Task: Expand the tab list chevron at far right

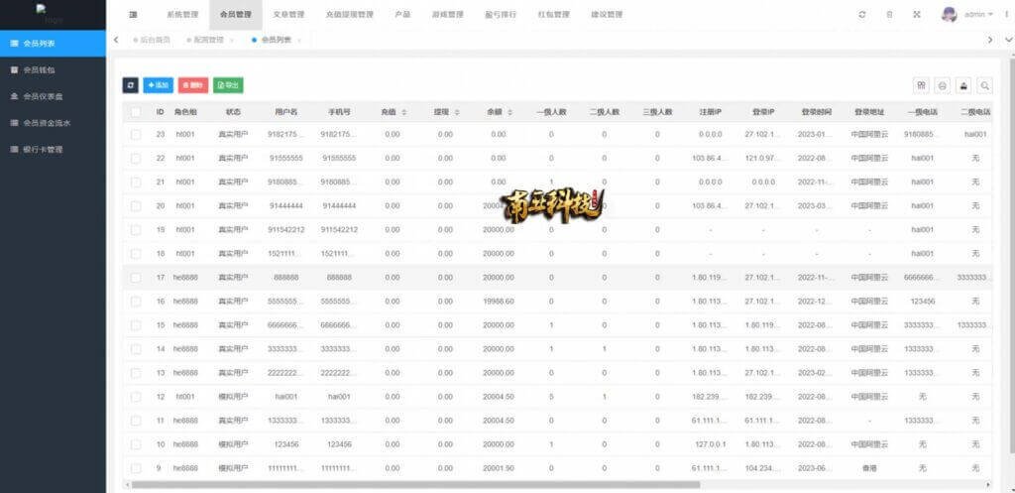Action: [x=992, y=40]
